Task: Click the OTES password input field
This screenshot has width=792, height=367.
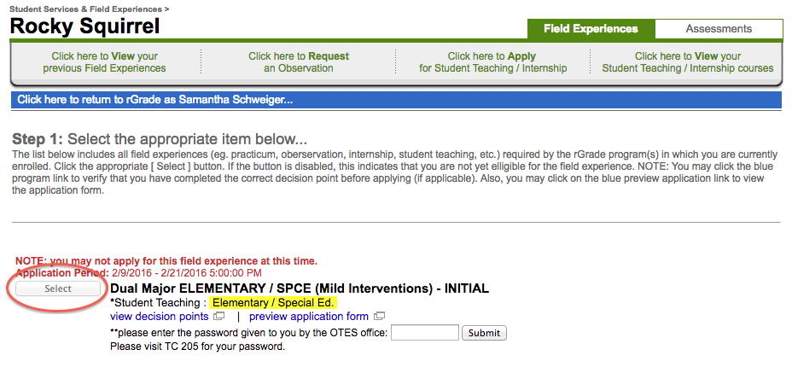Action: pos(424,332)
